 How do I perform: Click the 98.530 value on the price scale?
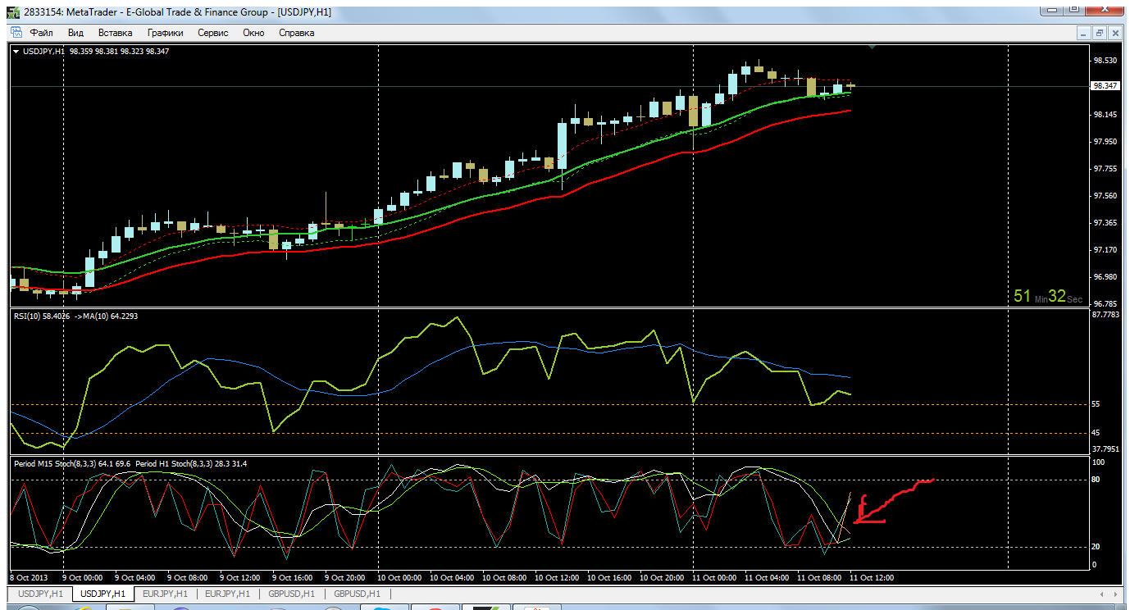(1105, 61)
